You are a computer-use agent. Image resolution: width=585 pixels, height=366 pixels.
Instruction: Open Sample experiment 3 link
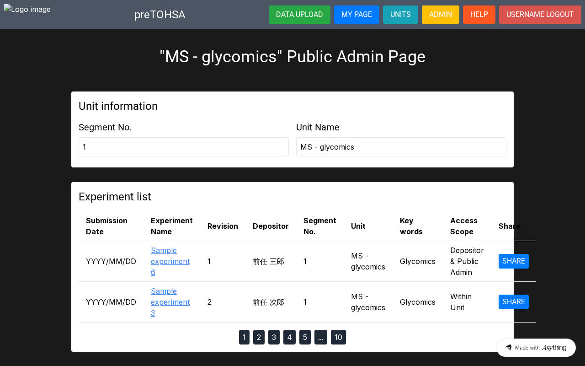click(x=170, y=302)
